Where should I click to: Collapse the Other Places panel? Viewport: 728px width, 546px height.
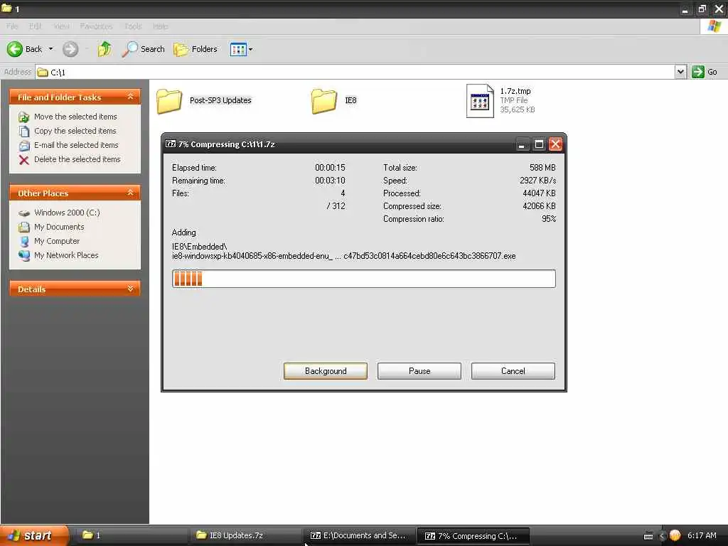coord(131,192)
